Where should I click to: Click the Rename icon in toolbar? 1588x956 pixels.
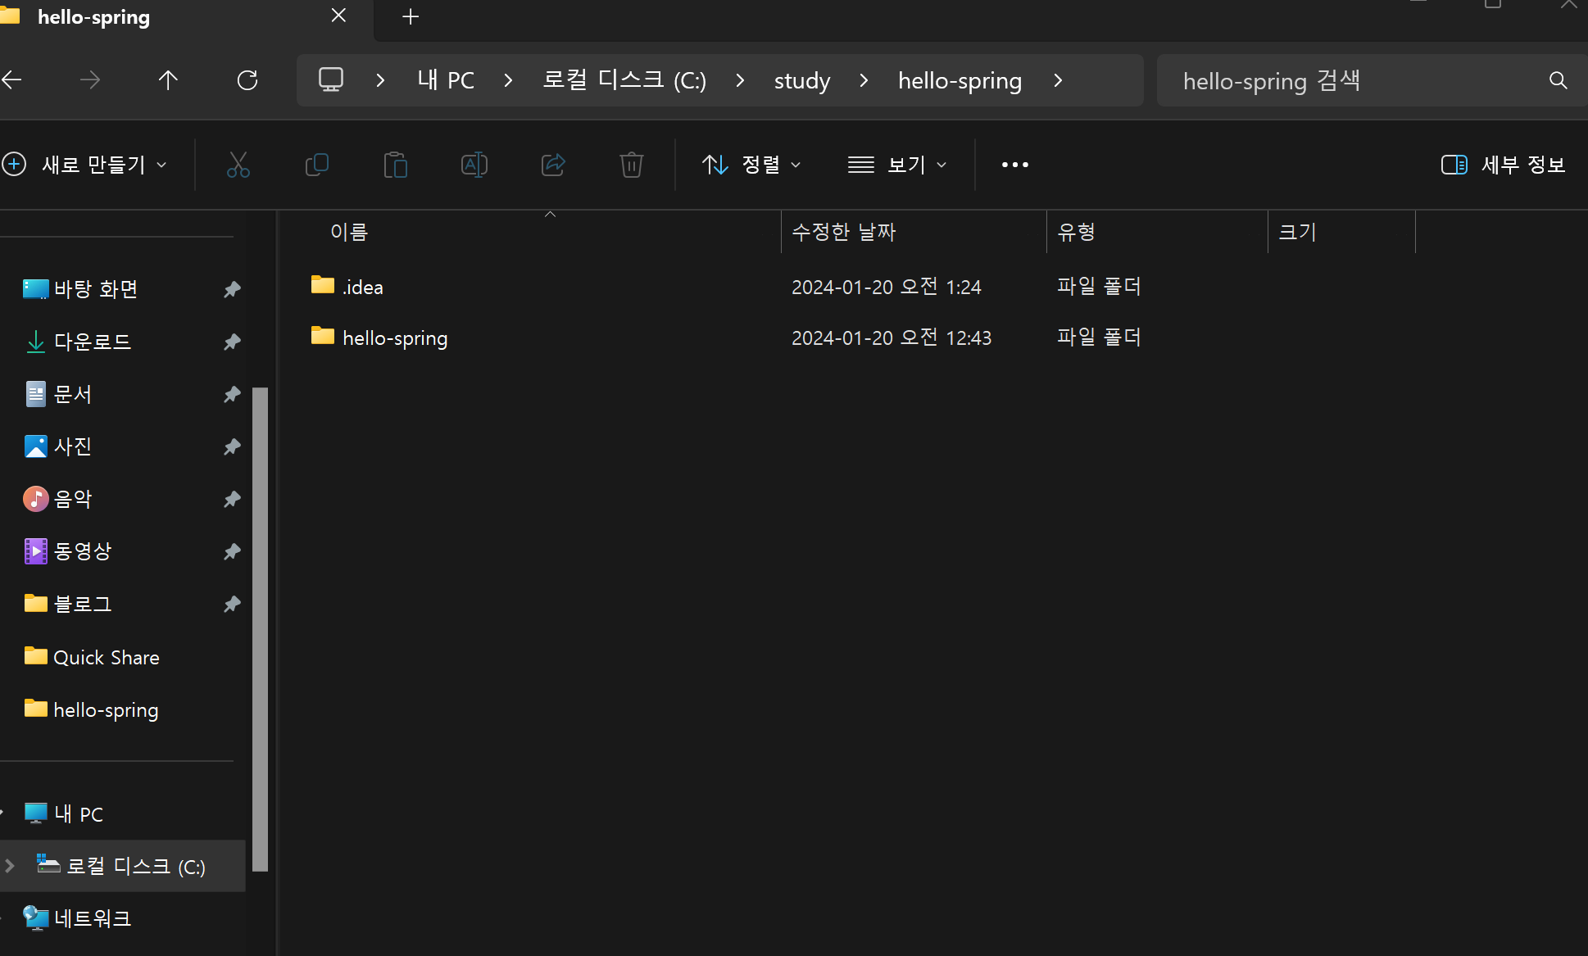(474, 165)
